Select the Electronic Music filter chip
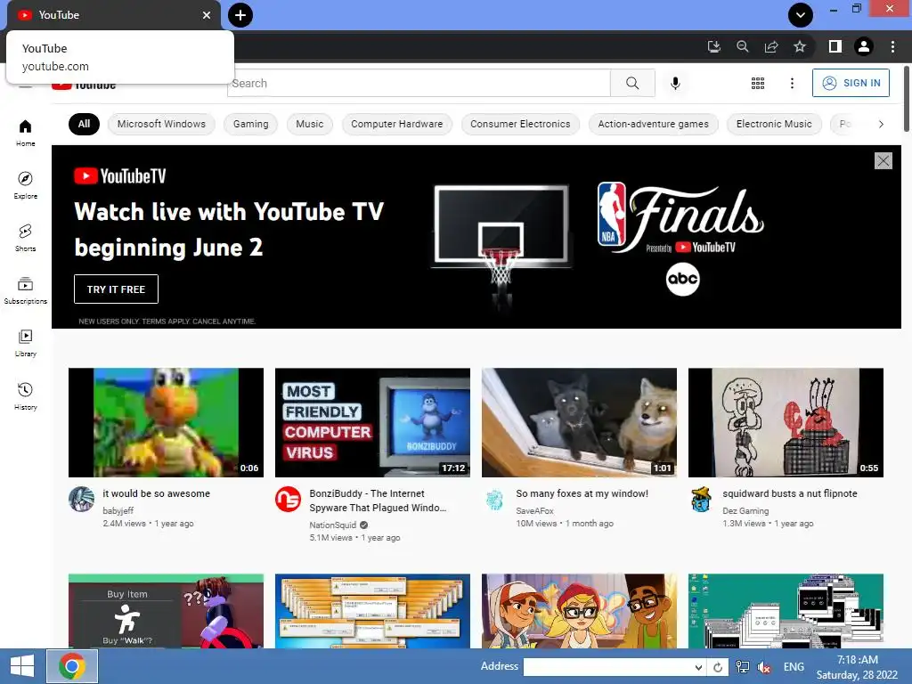 tap(774, 124)
